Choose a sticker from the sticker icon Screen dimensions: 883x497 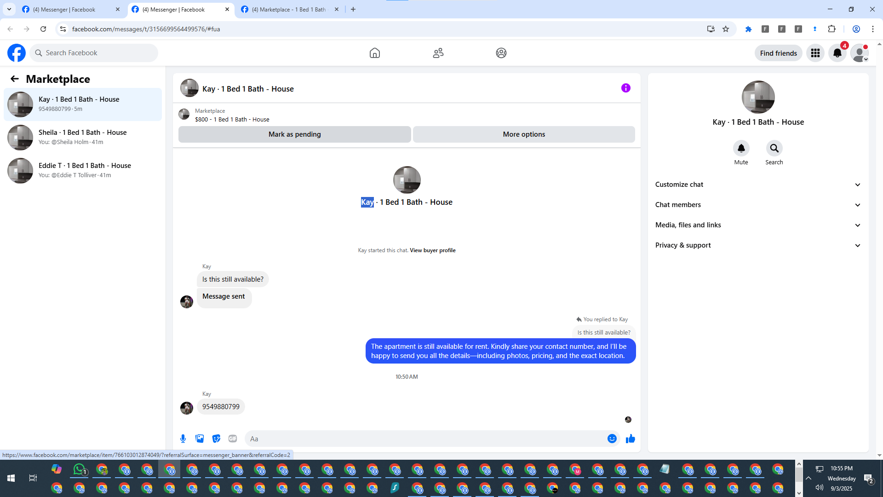click(216, 439)
